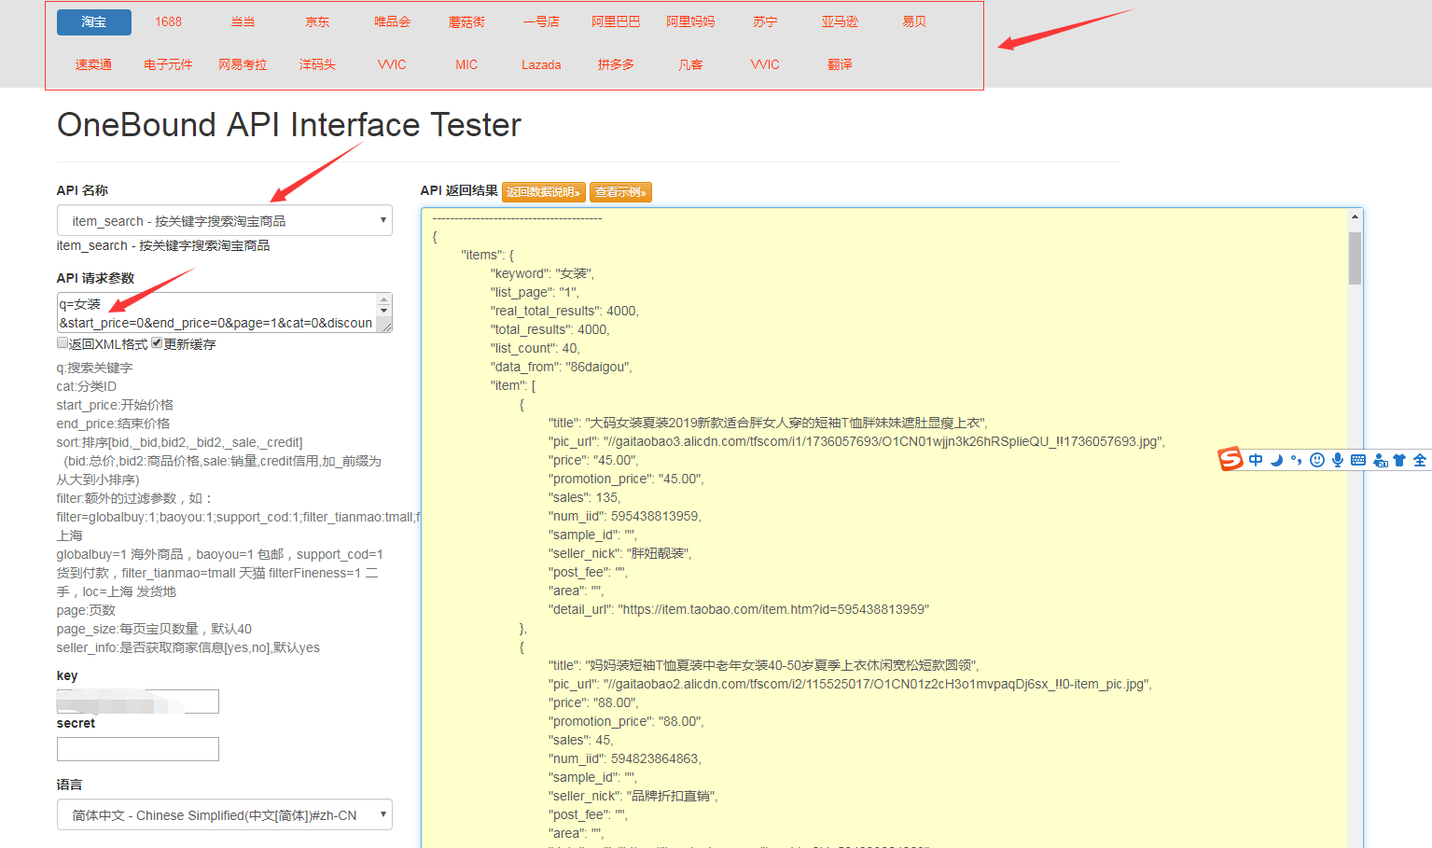Click the moon icon on IME toolbar
This screenshot has width=1432, height=848.
pos(1276,460)
